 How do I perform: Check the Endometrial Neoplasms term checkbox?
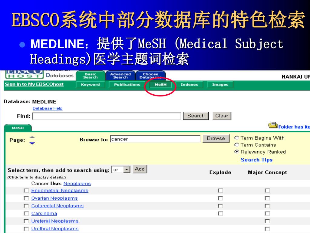(26, 191)
